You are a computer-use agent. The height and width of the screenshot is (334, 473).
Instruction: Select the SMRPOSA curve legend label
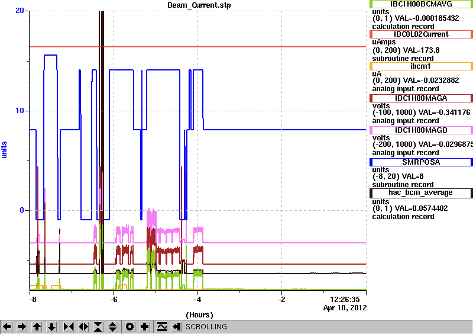[421, 162]
